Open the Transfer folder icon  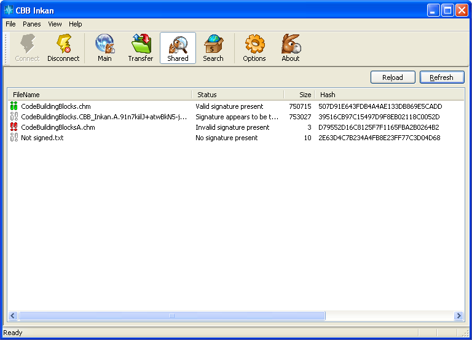coord(141,44)
